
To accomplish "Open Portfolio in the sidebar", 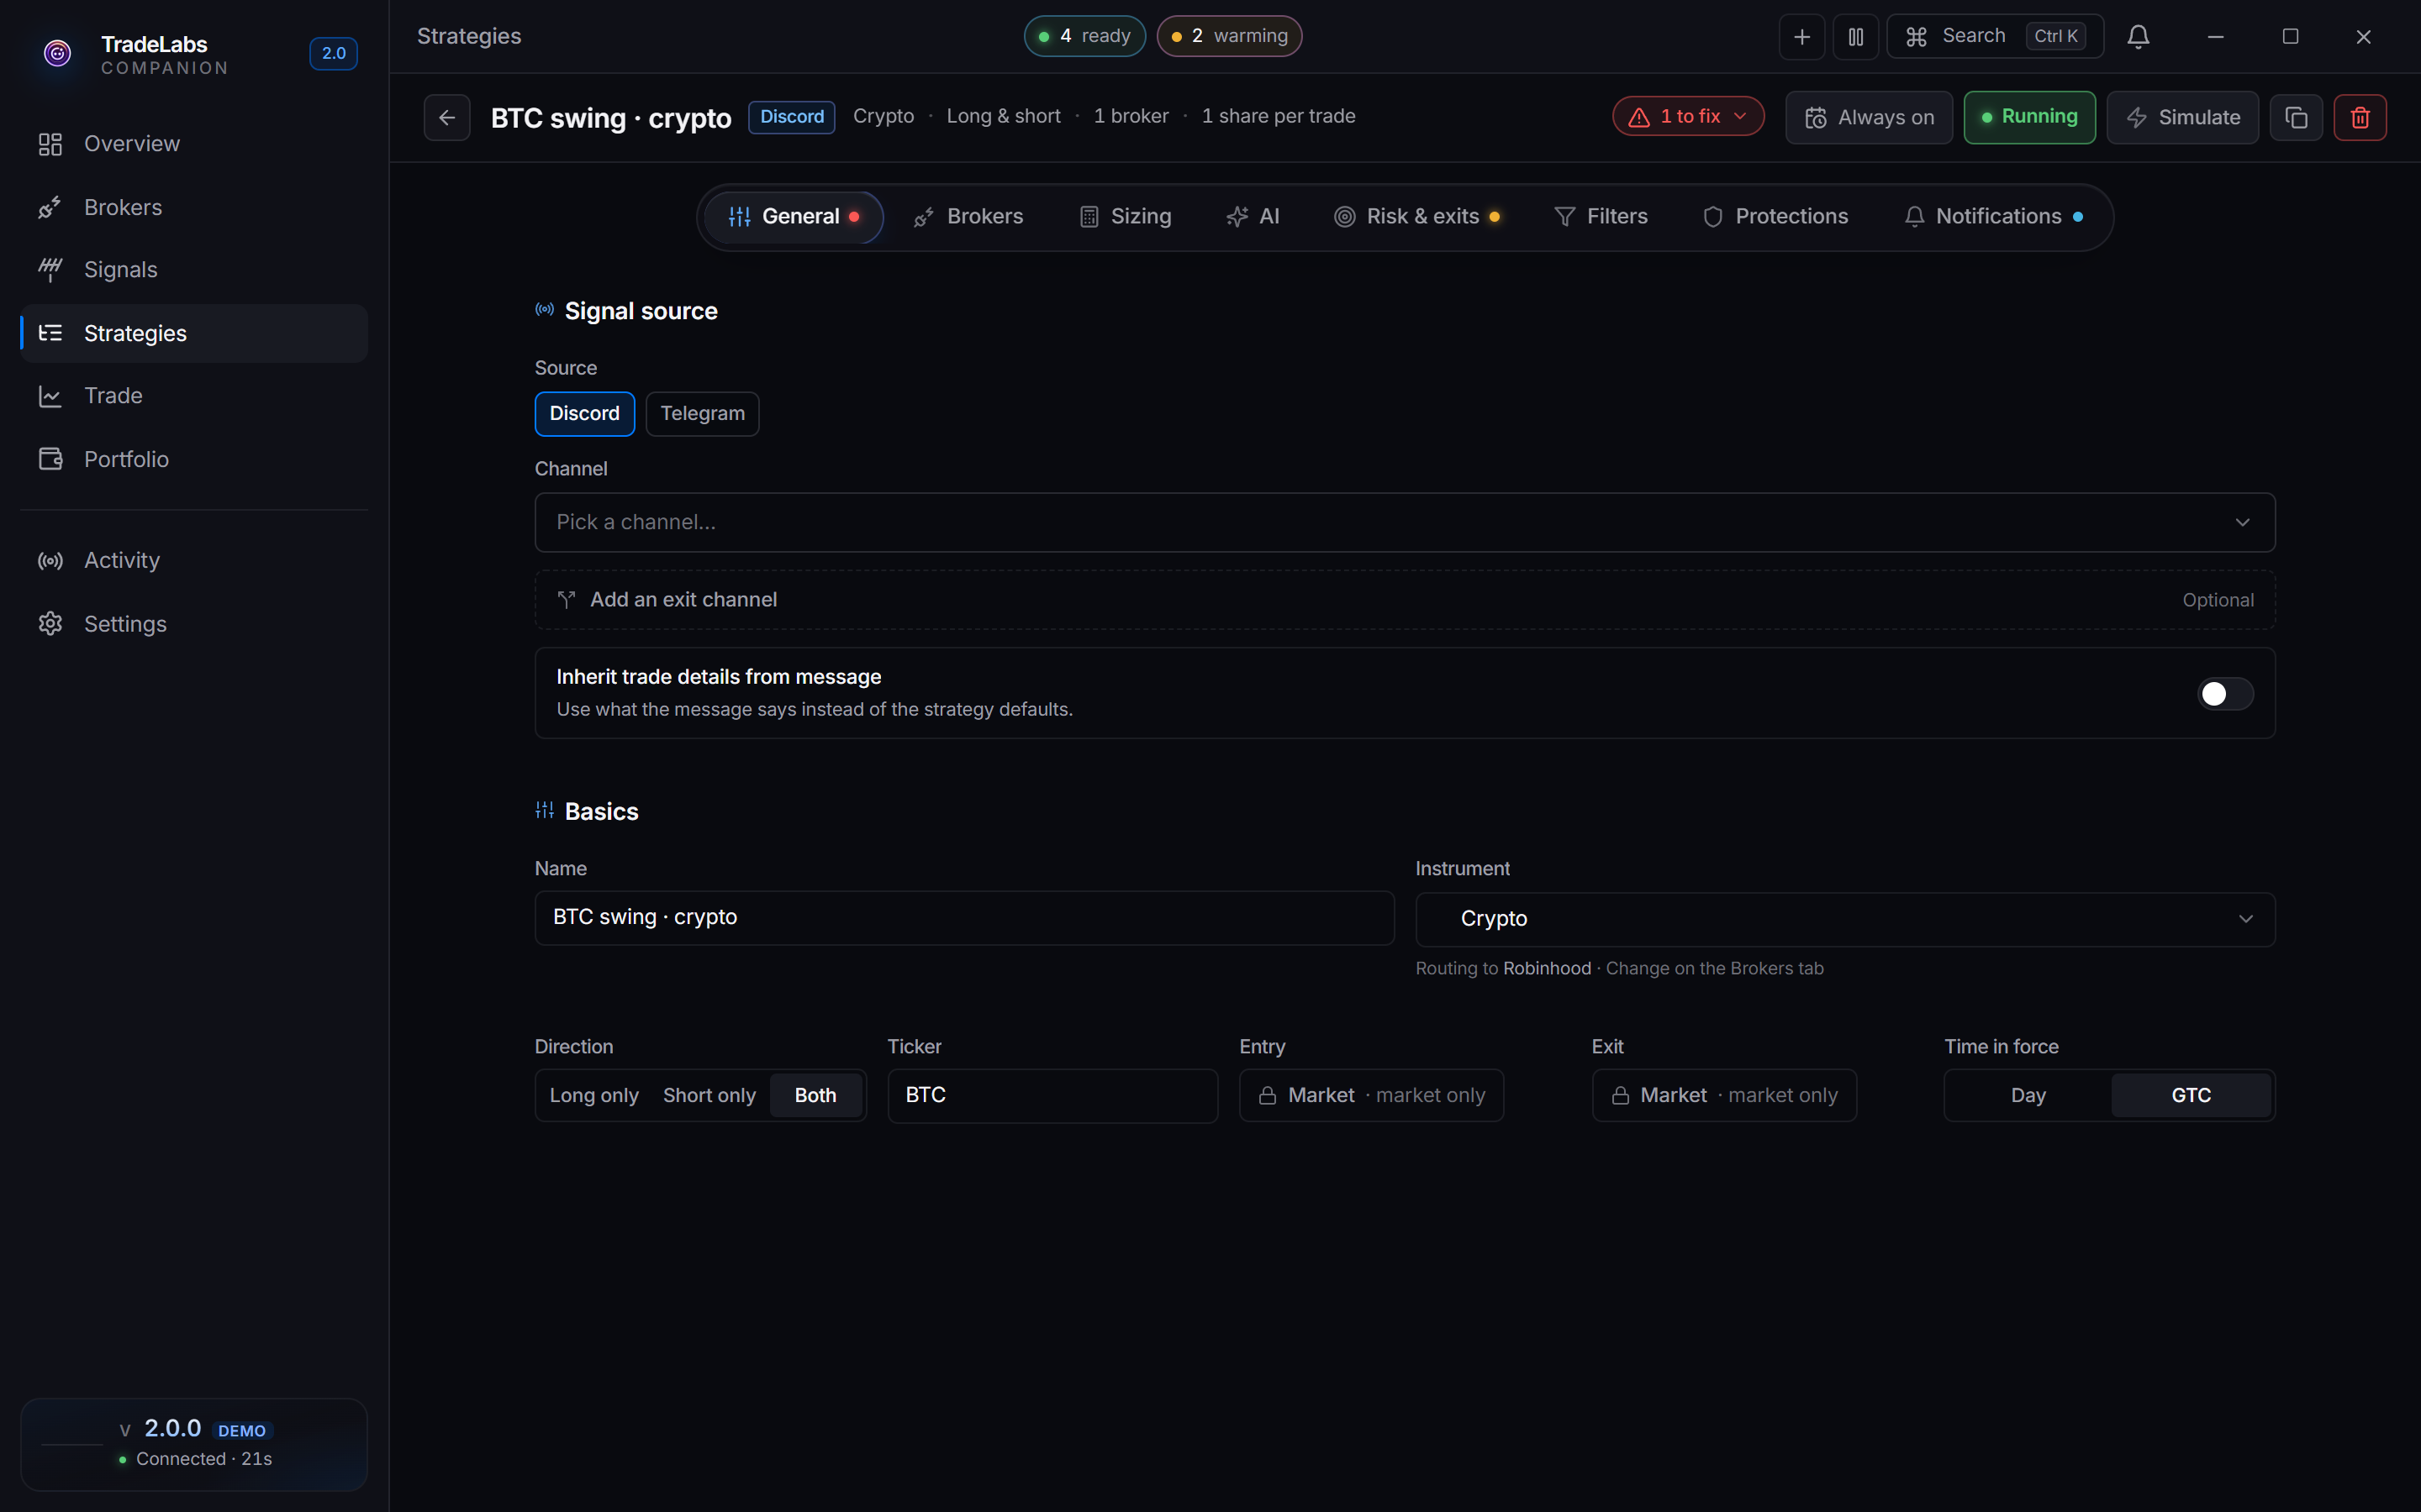I will coord(194,459).
